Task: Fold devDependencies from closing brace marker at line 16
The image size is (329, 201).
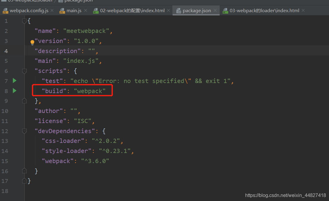Action: (24, 171)
